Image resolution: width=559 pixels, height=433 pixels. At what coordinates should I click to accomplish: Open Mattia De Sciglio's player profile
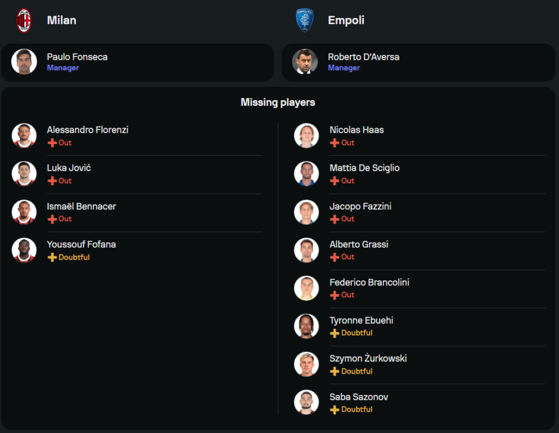pos(364,168)
